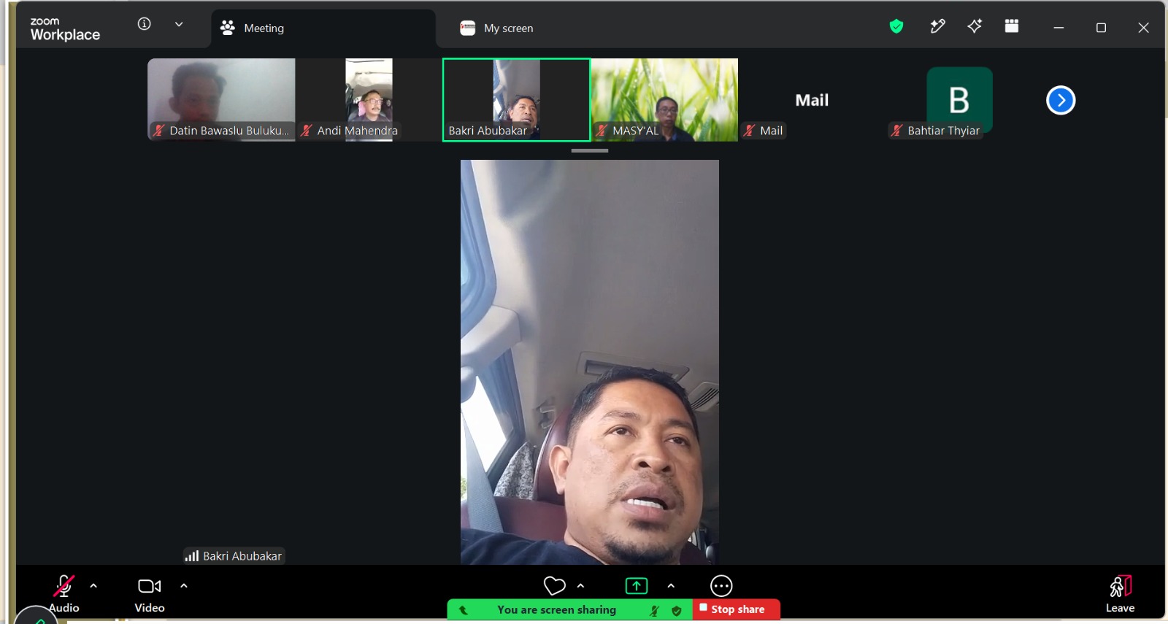Leave the meeting
Viewport: 1168px width, 624px height.
tap(1120, 594)
